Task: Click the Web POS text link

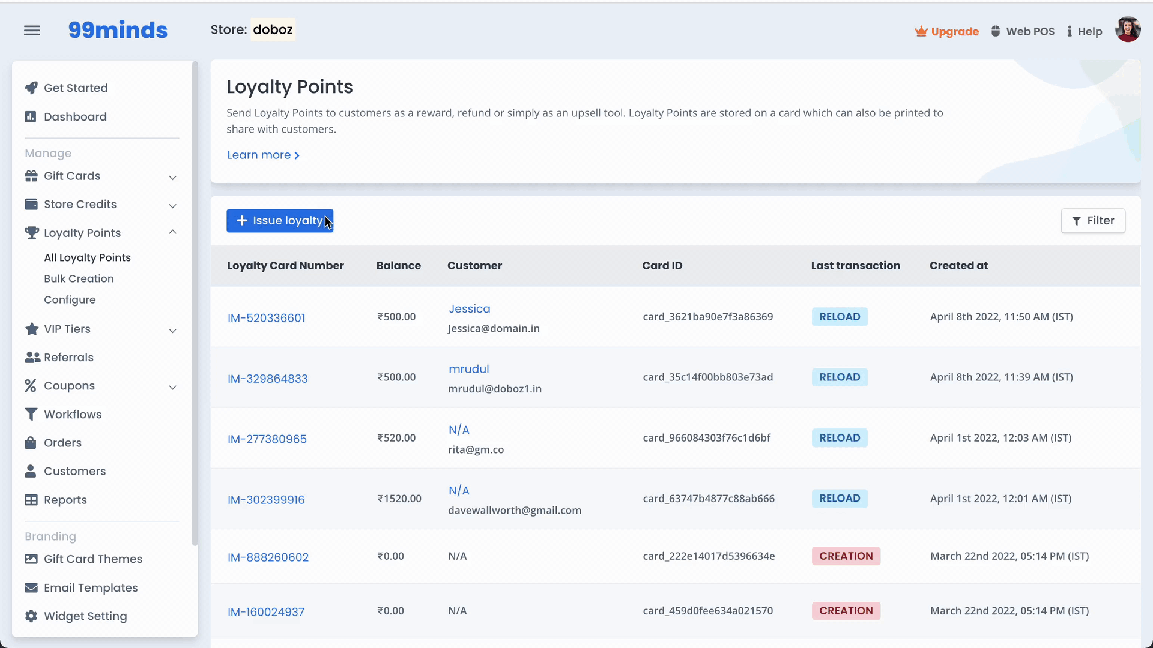Action: (x=1030, y=31)
